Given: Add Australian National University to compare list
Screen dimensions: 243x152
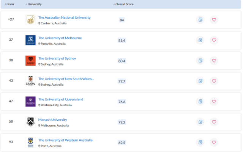Looking at the screenshot, I should [x=200, y=20].
